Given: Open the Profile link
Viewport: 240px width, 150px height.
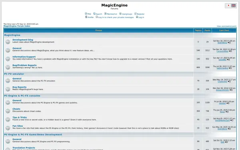Looking at the screenshot, I should [91, 17].
